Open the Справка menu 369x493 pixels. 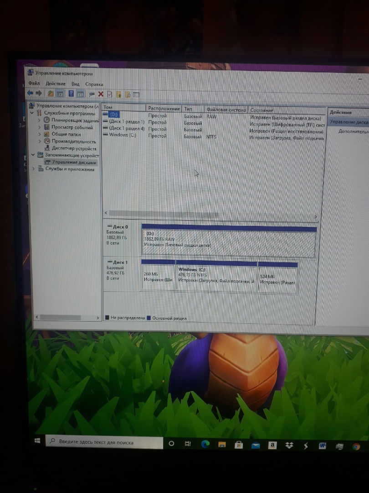[94, 84]
